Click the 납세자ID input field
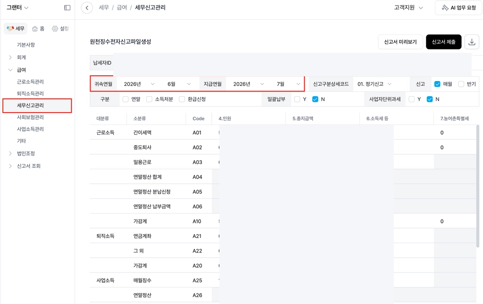This screenshot has height=304, width=483. 292,63
